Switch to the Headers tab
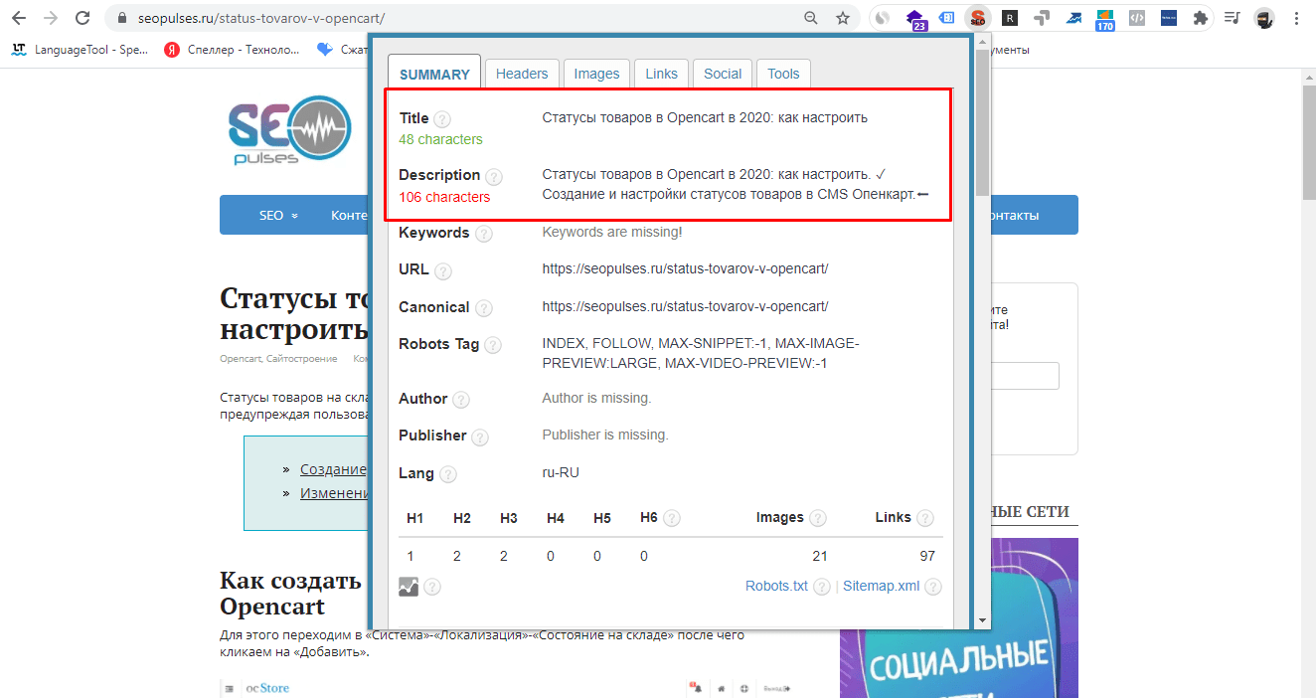 522,74
